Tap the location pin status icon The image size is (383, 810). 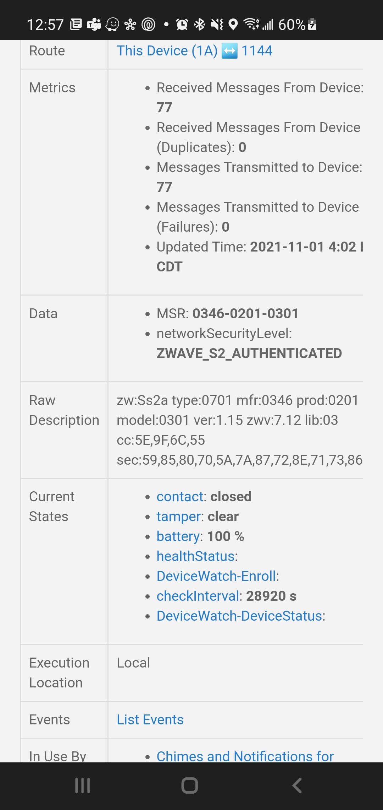[x=233, y=25]
